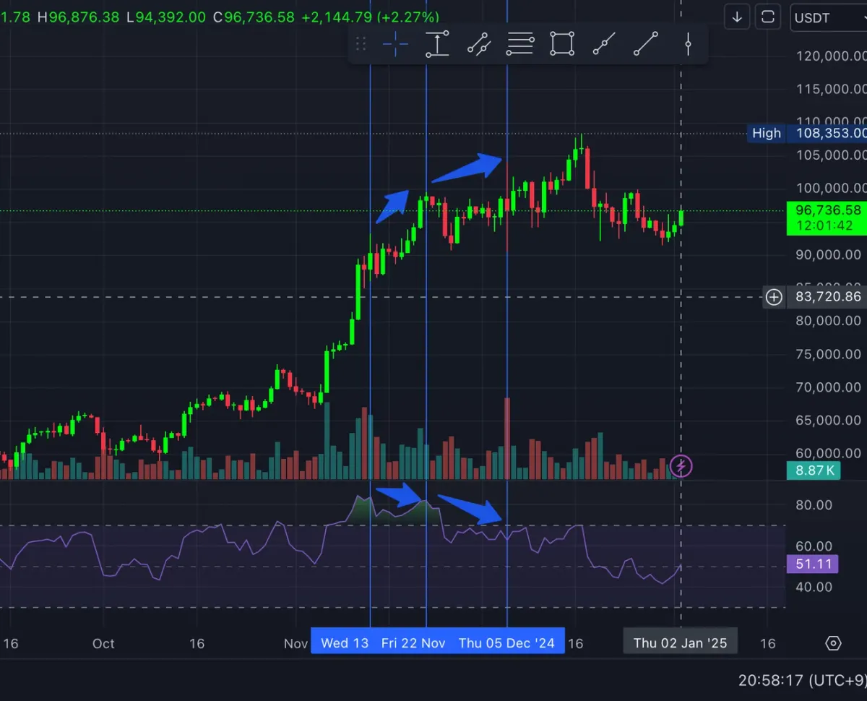Click the +2,144.79 (+2.27%) change text
Image resolution: width=867 pixels, height=701 pixels.
tap(370, 17)
